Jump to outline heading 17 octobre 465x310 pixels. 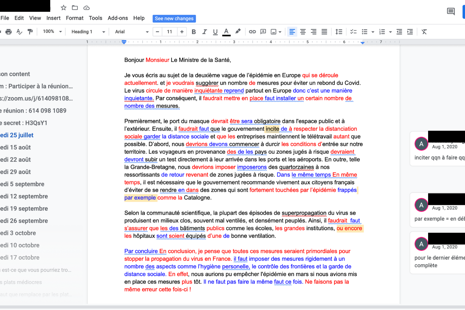tap(20, 258)
